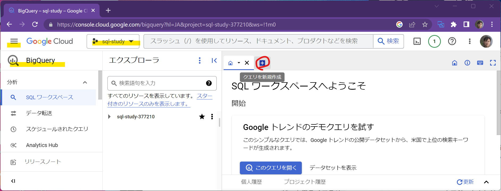501x191 pixels.
Task: Open keyboard shortcuts icon
Action: pyautogui.click(x=480, y=63)
